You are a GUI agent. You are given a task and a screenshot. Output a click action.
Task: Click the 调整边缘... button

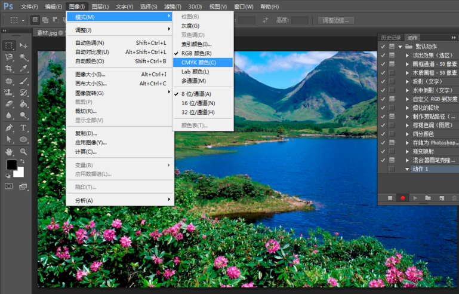click(337, 20)
